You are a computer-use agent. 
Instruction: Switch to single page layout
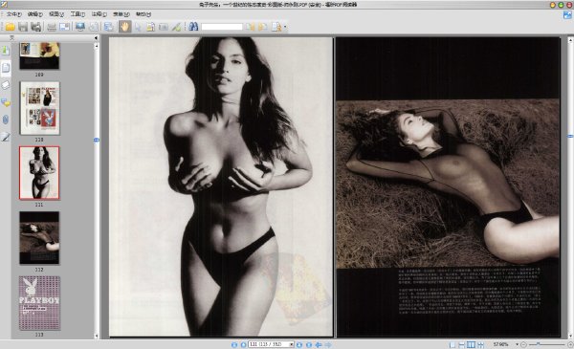(453, 344)
